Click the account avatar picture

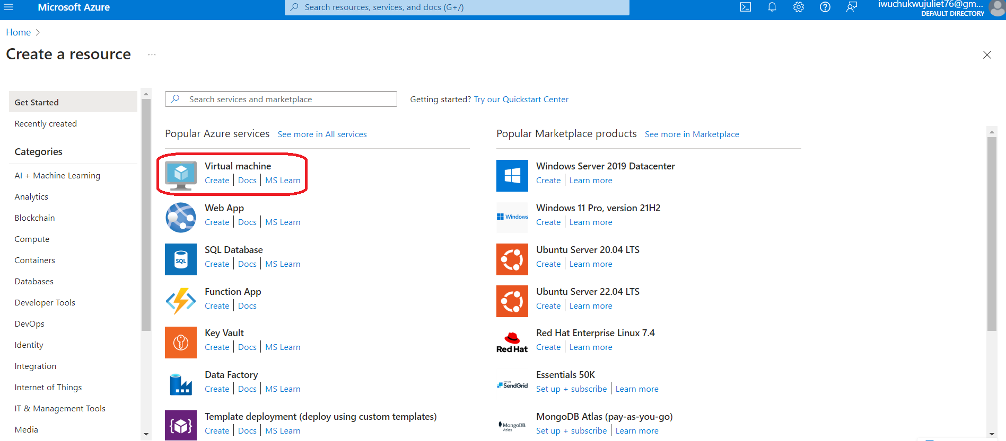(998, 7)
